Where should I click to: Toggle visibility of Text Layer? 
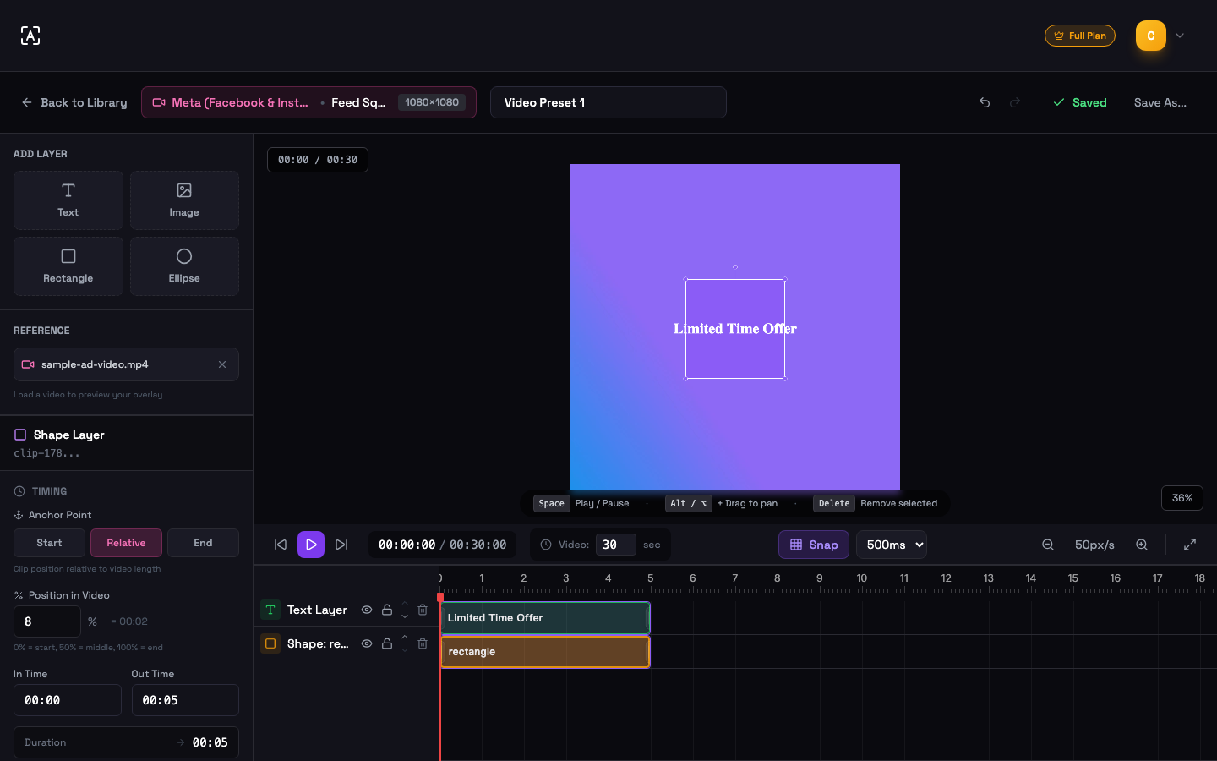click(367, 610)
